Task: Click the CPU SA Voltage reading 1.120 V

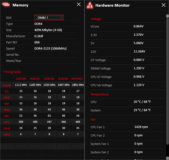Action: click(139, 85)
